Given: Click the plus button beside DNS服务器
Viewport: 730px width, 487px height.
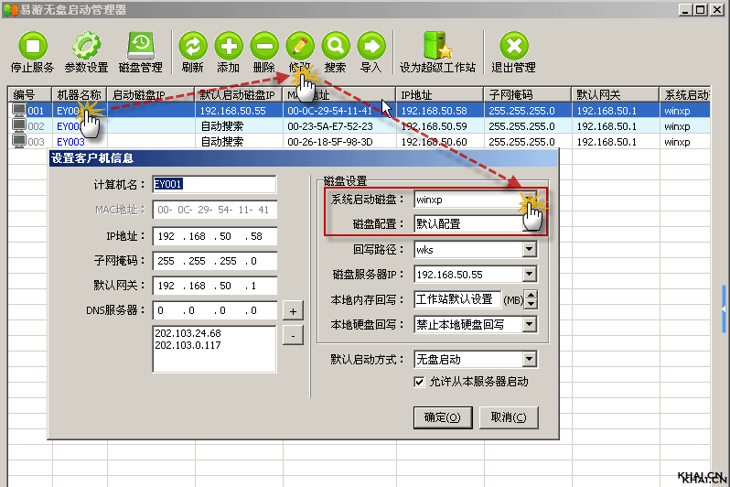Looking at the screenshot, I should (291, 310).
